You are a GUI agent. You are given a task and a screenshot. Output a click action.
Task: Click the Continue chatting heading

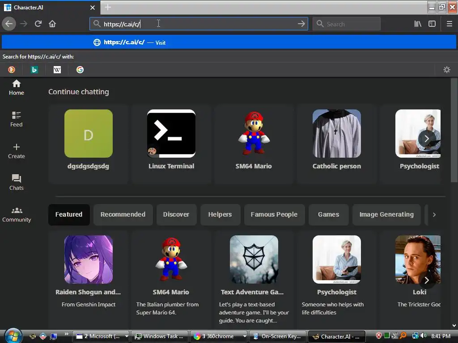[x=79, y=92]
